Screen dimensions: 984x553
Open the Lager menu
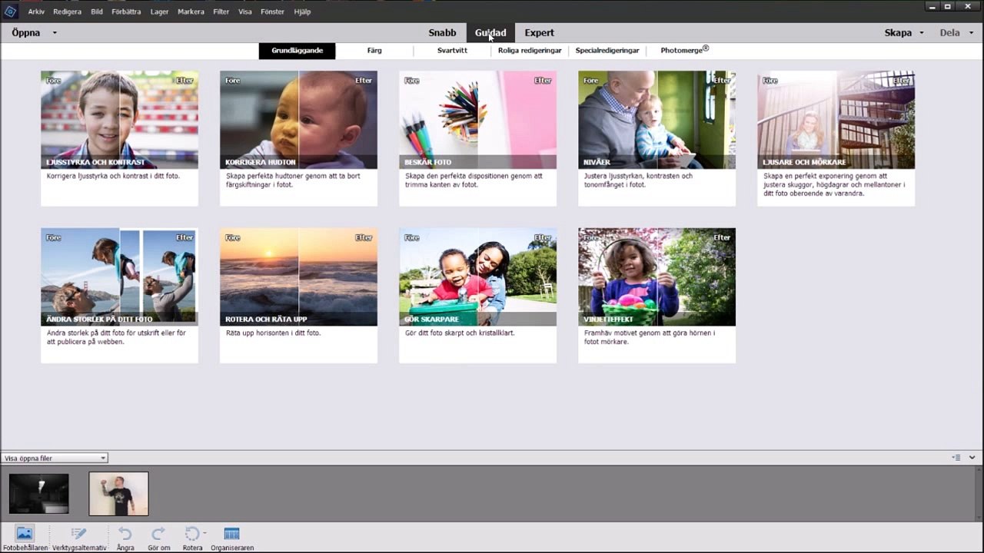click(x=159, y=12)
